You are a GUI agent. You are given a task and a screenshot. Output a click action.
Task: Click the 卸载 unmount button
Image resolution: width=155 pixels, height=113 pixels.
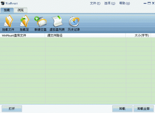(122, 109)
